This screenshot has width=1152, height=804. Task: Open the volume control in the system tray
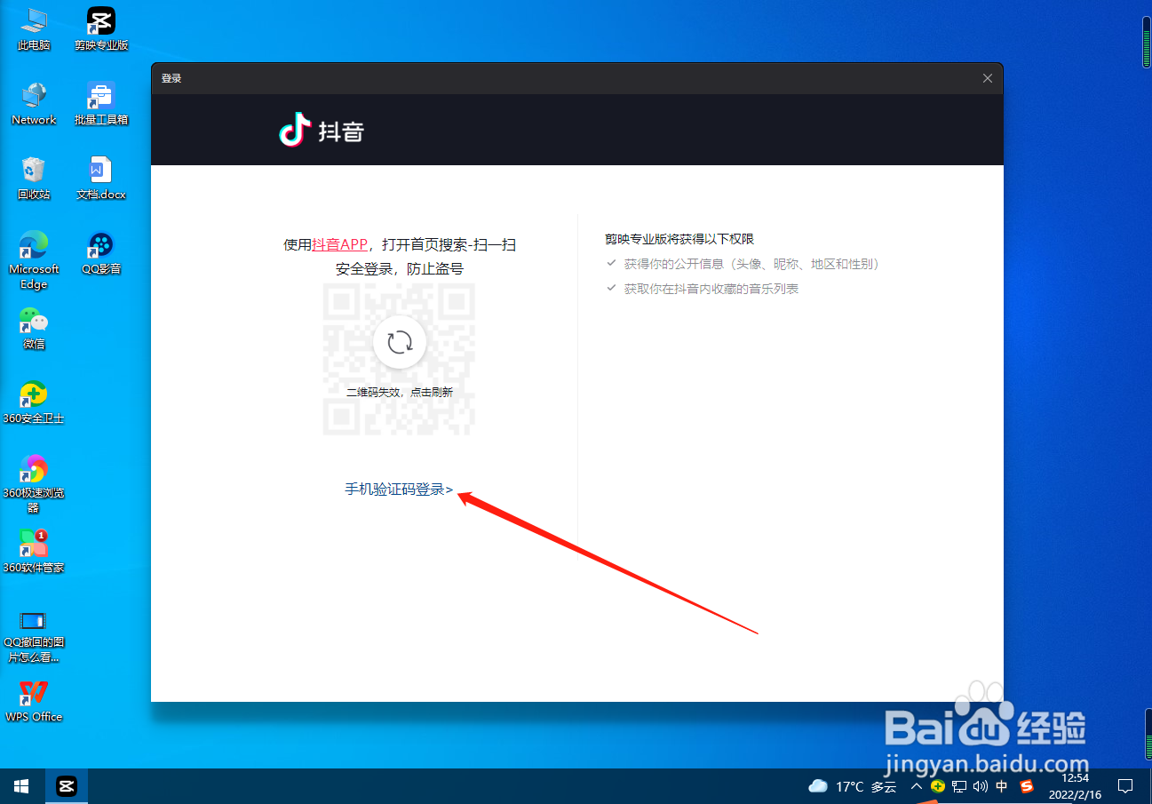[x=980, y=786]
